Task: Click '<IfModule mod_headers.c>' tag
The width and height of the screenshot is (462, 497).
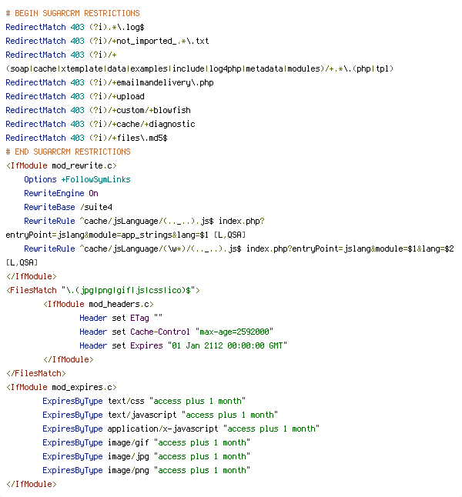Action: (99, 305)
